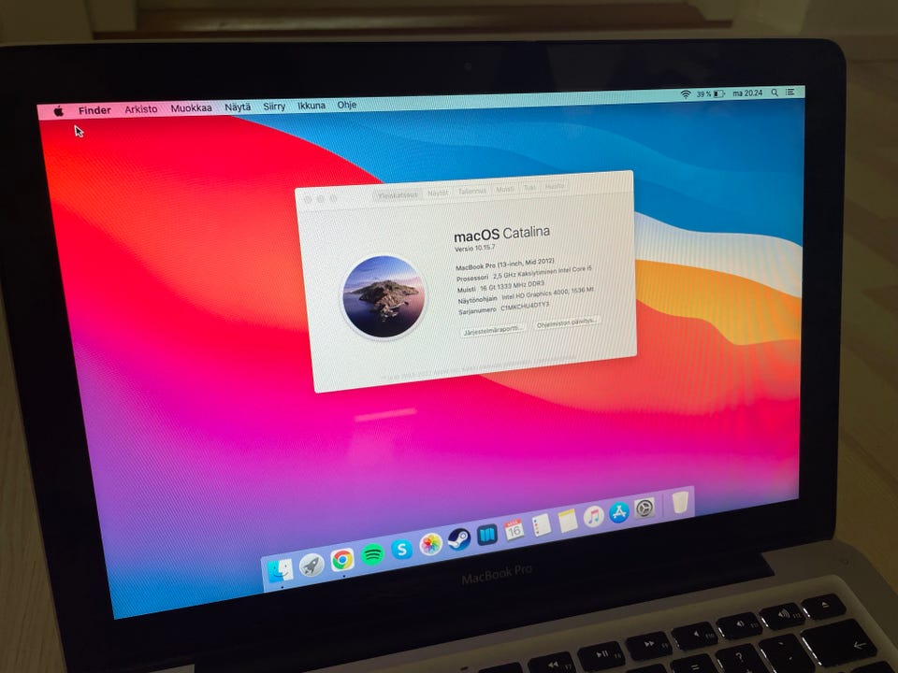Open the Trash in the Dock
This screenshot has width=898, height=673.
pyautogui.click(x=679, y=502)
